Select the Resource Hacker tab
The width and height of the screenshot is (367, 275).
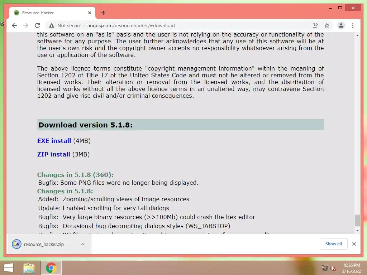[52, 13]
